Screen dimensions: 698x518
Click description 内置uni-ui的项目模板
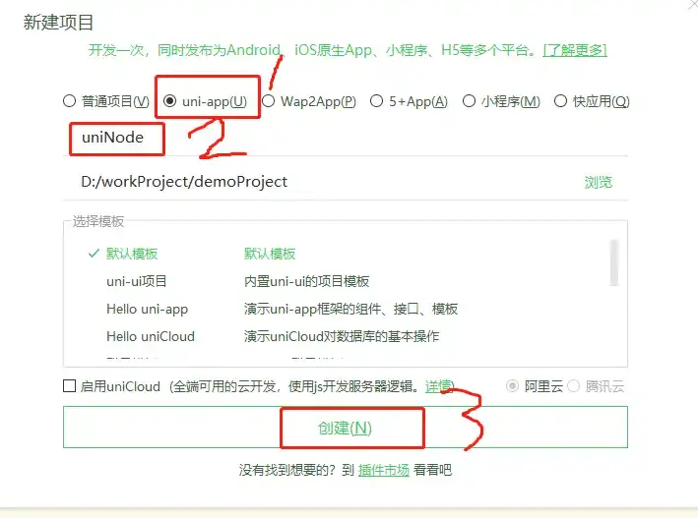pos(306,281)
